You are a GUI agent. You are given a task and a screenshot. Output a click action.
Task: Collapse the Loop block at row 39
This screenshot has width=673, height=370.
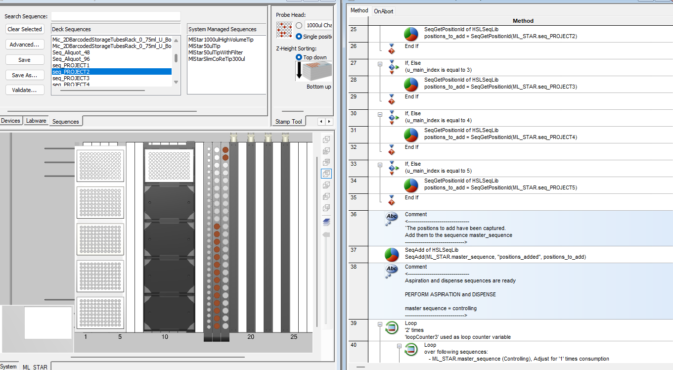pyautogui.click(x=380, y=324)
